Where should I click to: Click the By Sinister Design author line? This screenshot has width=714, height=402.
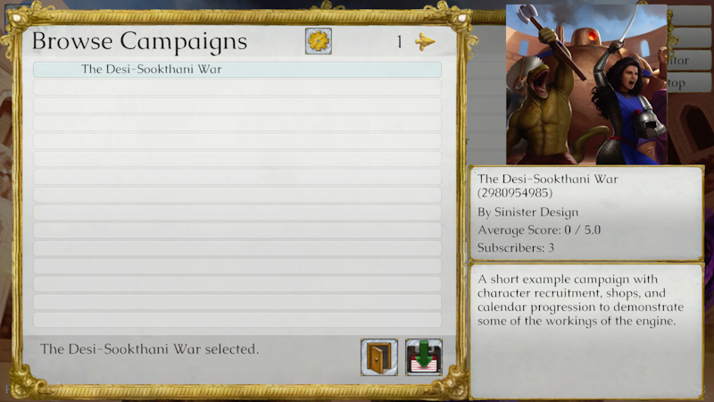click(x=527, y=213)
